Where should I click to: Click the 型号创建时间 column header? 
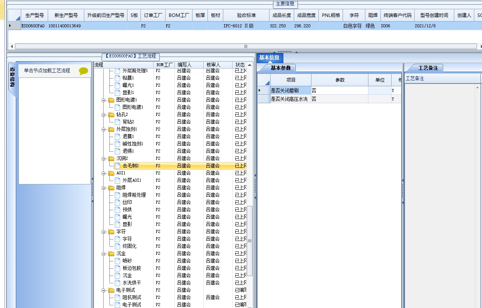434,15
